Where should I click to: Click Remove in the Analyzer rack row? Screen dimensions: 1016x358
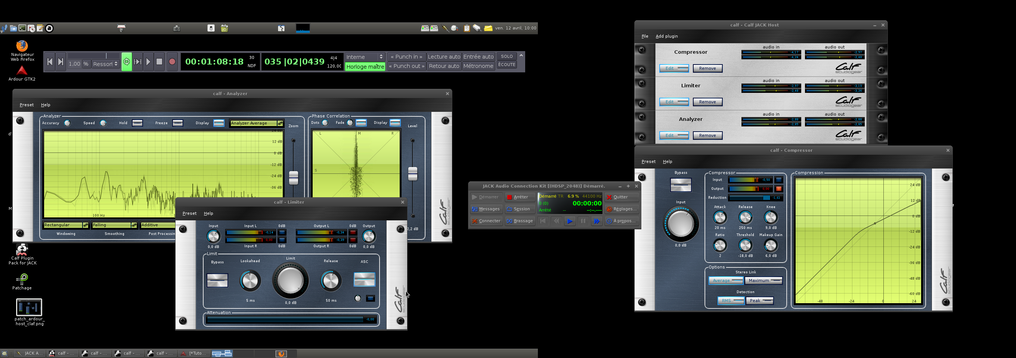coord(707,135)
